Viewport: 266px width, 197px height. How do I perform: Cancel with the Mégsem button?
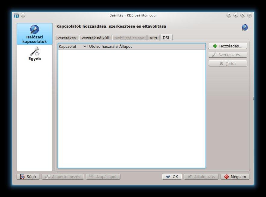(x=235, y=177)
